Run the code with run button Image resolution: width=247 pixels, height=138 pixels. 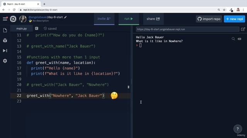coord(129,19)
